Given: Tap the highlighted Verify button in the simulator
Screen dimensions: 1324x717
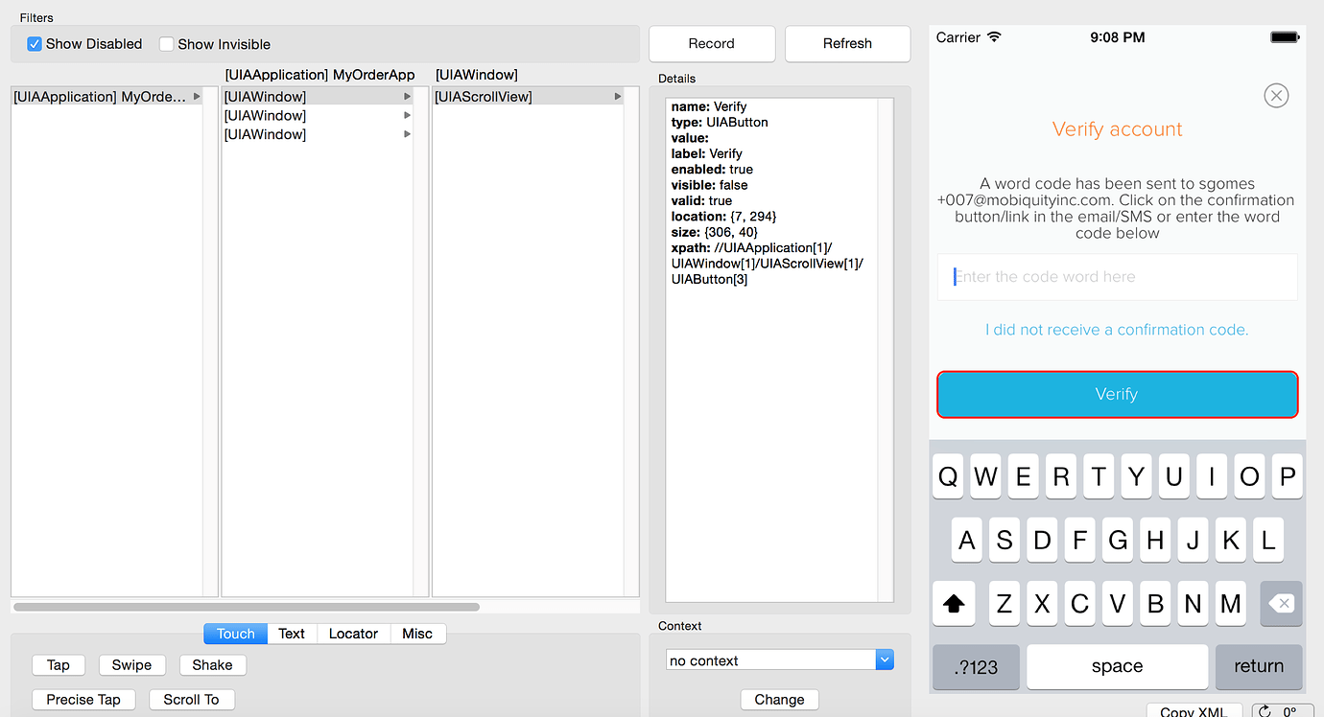Looking at the screenshot, I should pos(1117,394).
